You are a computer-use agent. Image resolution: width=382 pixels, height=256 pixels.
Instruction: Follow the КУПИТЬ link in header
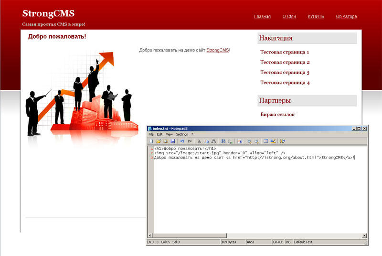pyautogui.click(x=316, y=17)
